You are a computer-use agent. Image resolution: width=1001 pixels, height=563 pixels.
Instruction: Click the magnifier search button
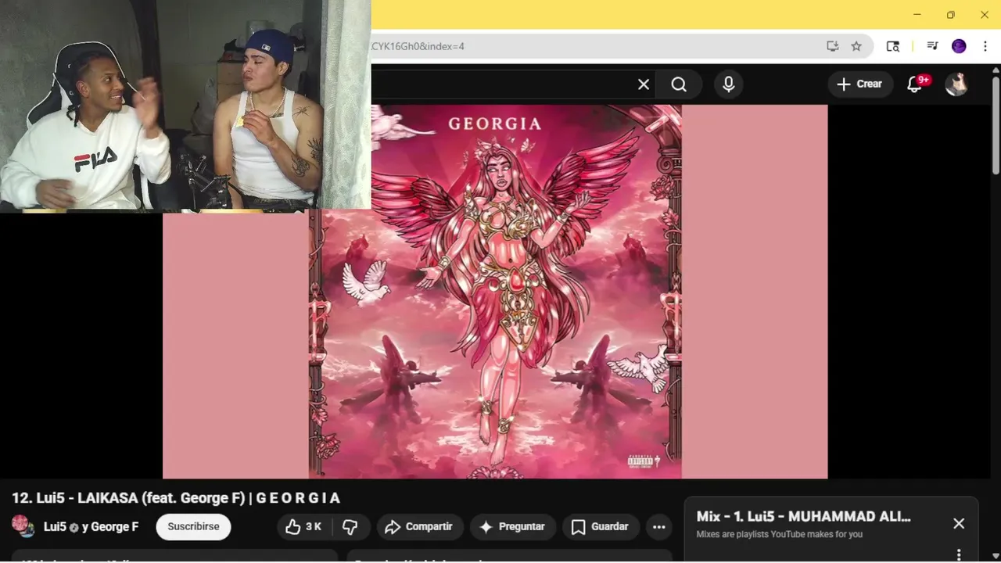click(679, 84)
